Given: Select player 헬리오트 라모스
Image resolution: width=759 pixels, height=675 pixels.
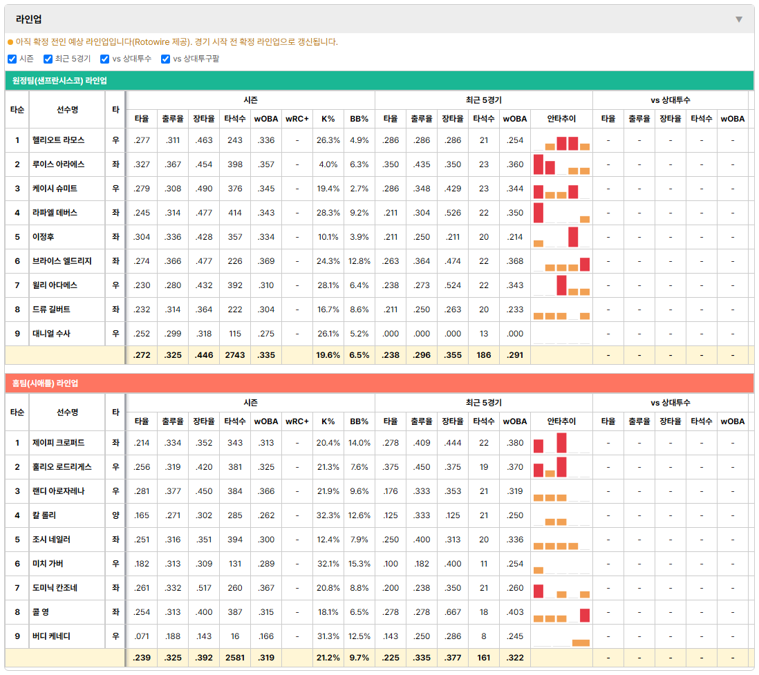Looking at the screenshot, I should click(x=58, y=140).
